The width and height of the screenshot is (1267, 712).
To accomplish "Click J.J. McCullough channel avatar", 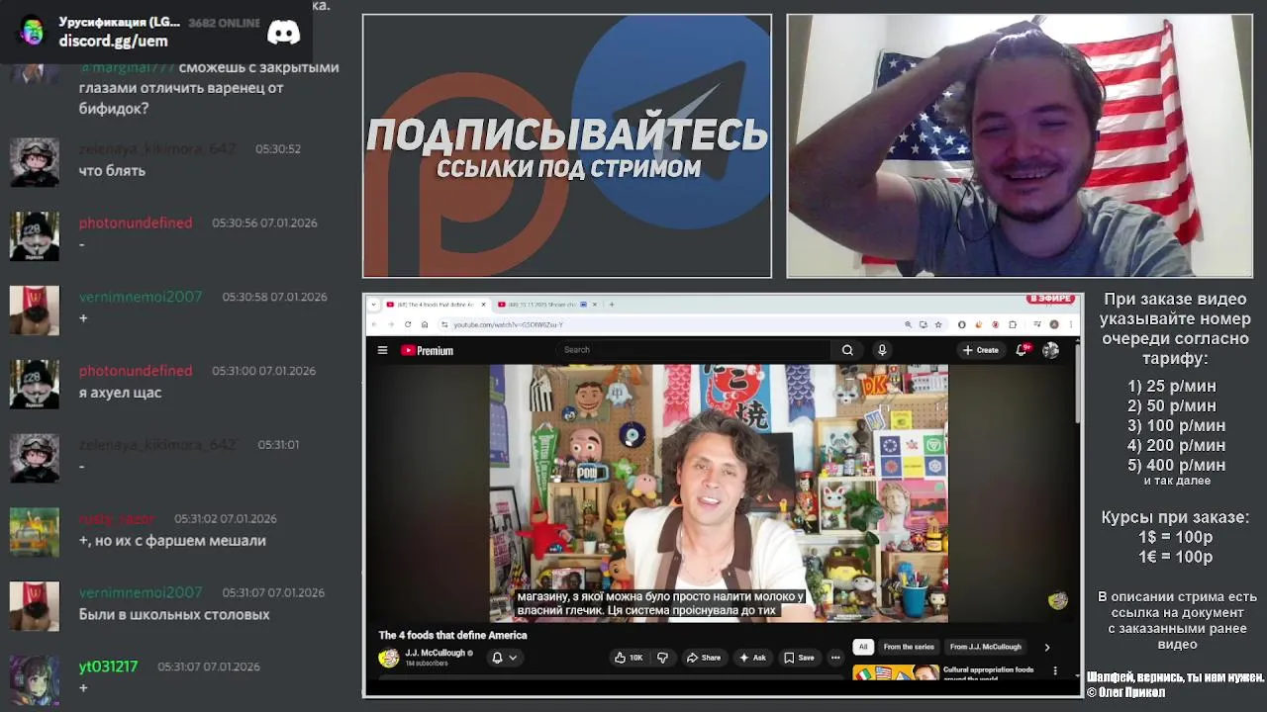I will (x=389, y=658).
